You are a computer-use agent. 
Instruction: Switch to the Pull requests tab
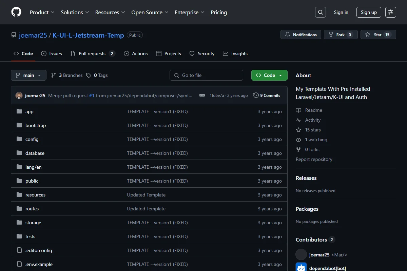[x=93, y=54]
